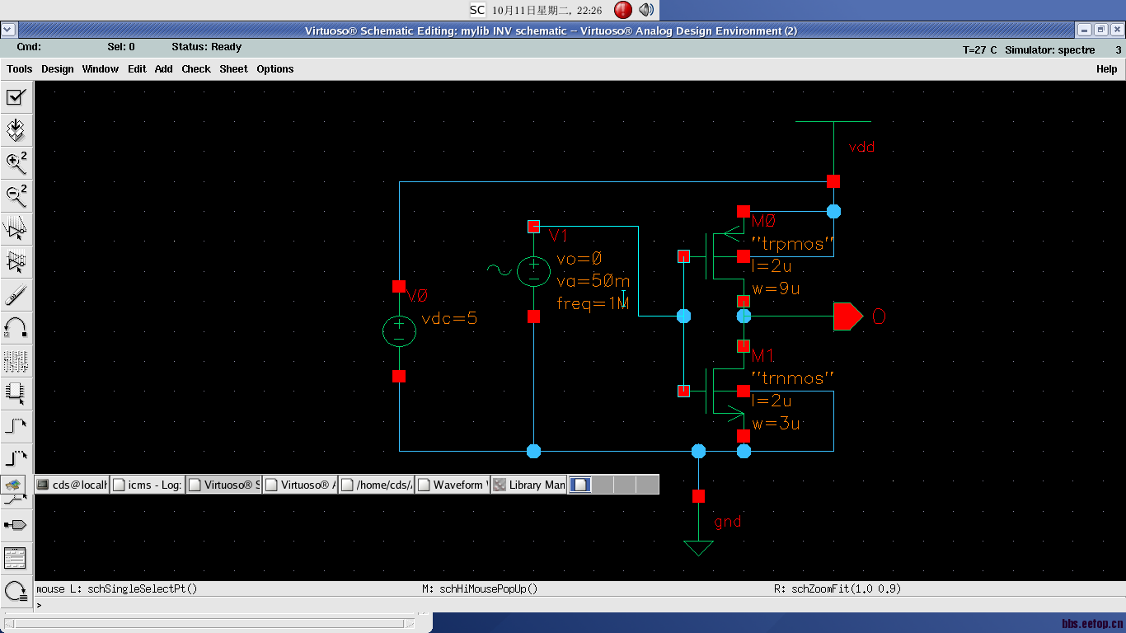
Task: Switch to the icms - Log taskbar button
Action: (148, 485)
